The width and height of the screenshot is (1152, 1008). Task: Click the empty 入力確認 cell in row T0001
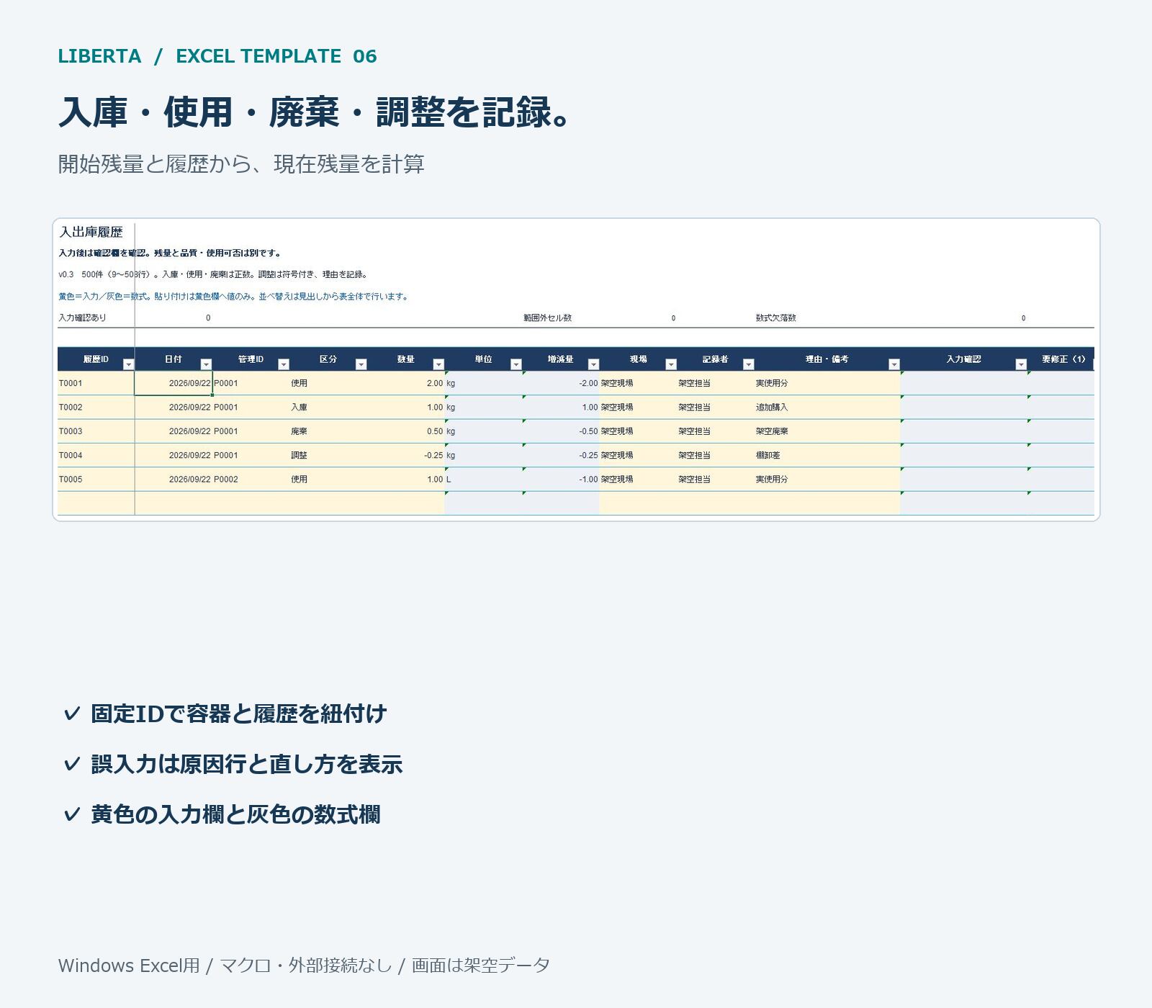tap(964, 383)
